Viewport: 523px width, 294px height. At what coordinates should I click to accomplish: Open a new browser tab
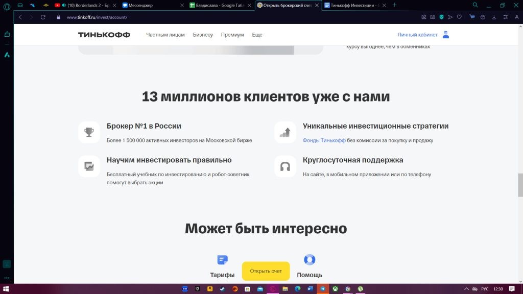[395, 5]
